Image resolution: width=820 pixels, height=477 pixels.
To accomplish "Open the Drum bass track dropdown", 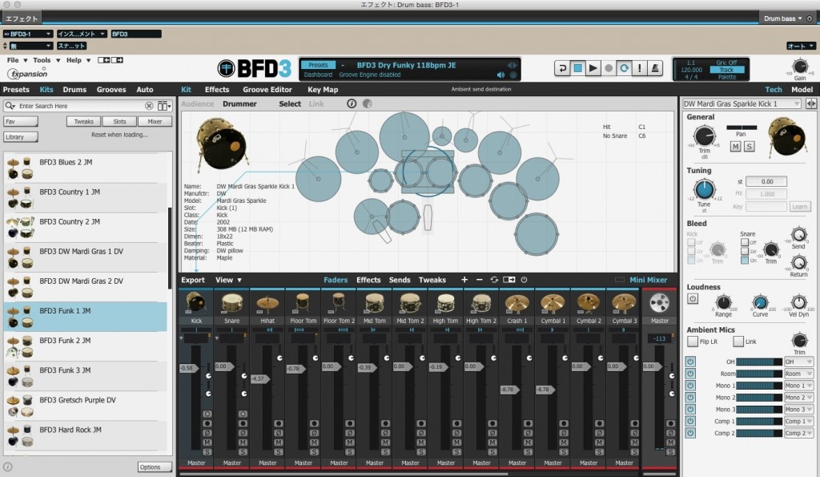I will coord(783,18).
